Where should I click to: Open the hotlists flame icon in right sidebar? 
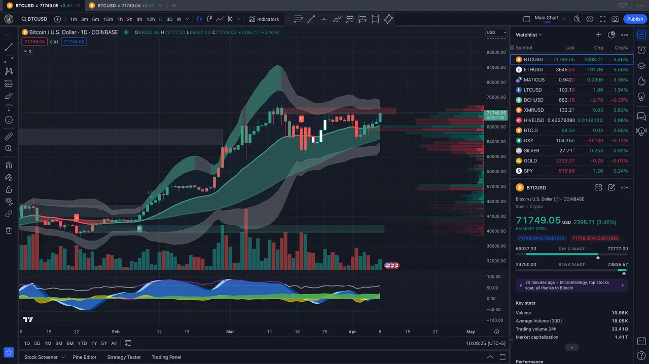641,81
